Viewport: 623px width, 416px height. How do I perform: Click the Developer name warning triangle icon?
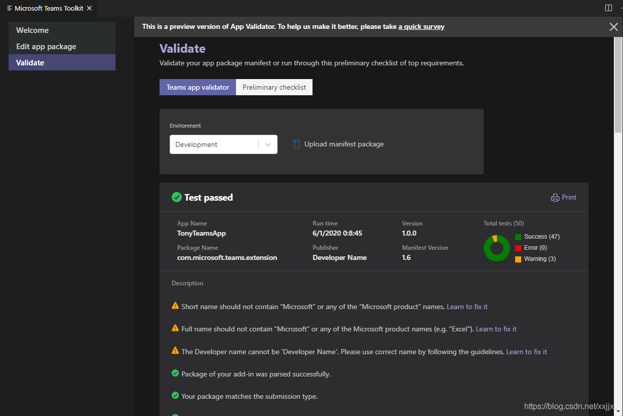click(175, 350)
